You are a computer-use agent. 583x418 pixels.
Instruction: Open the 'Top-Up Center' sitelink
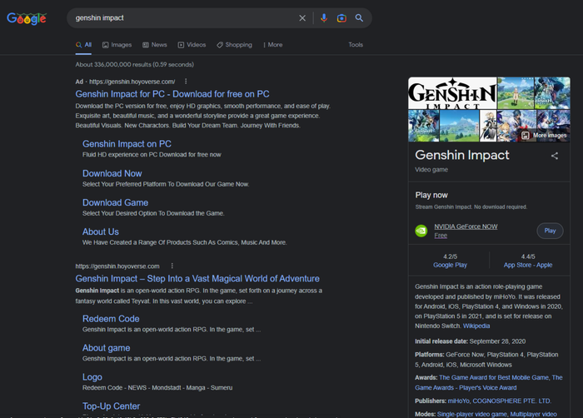(x=111, y=406)
